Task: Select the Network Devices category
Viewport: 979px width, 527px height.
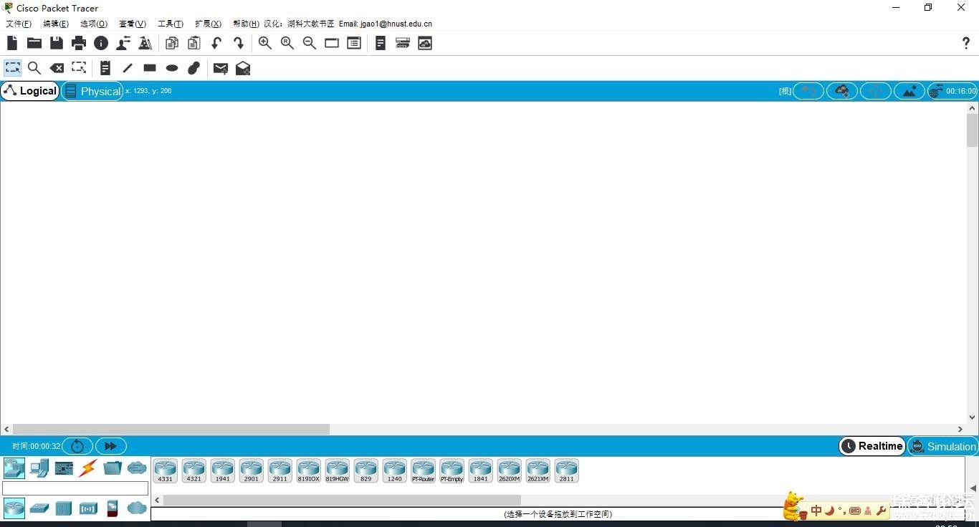Action: coord(14,468)
